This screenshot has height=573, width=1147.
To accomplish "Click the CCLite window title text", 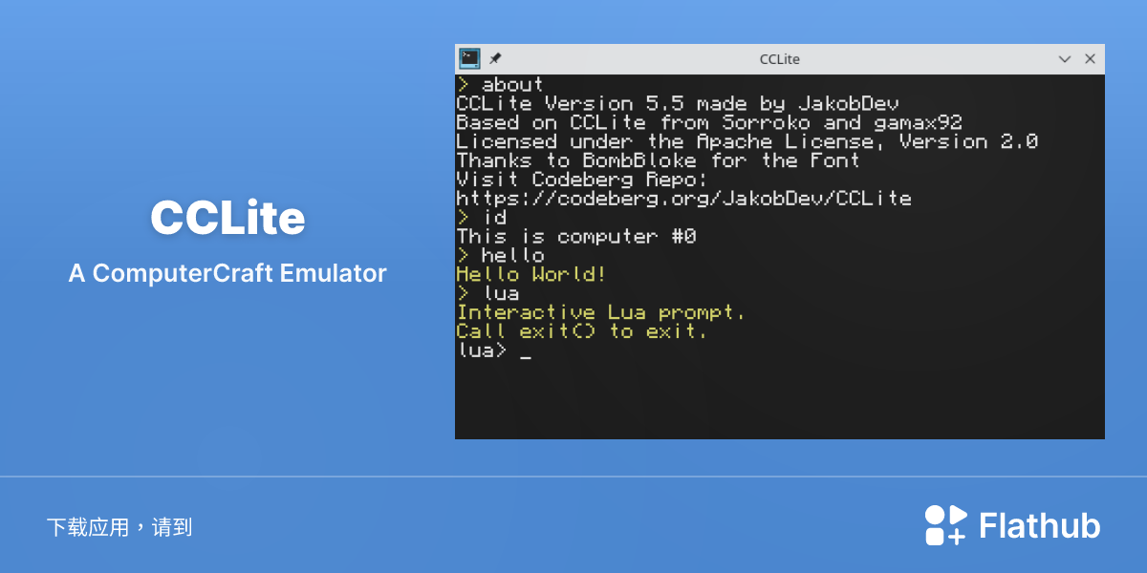I will coord(780,59).
